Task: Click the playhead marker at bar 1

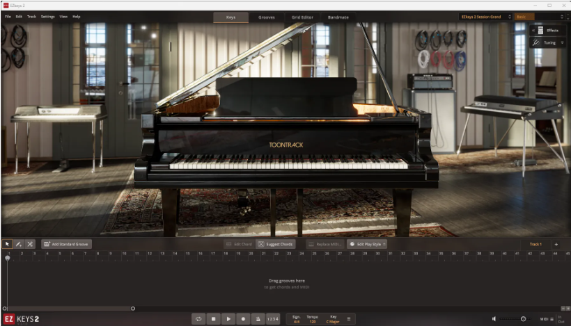Action: click(x=7, y=258)
